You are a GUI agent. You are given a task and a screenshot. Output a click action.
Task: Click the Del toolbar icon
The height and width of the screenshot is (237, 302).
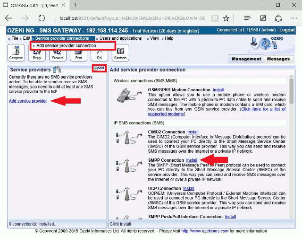click(99, 53)
